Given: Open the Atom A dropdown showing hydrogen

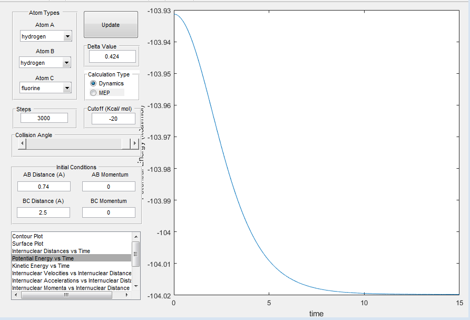Looking at the screenshot, I should (x=46, y=36).
